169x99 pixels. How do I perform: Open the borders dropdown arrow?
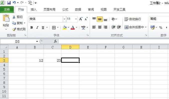click(x=58, y=27)
